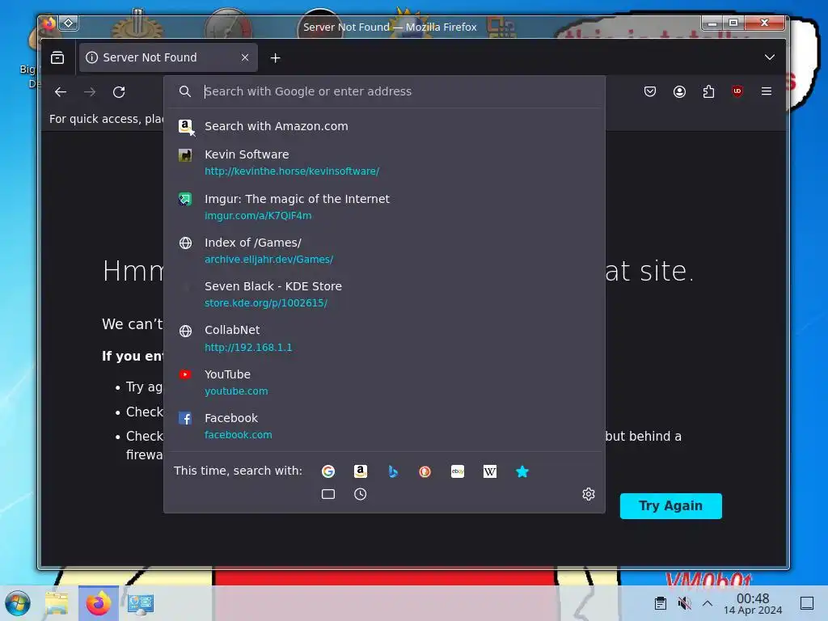Screen dimensions: 828x621
Task: Open Facebook suggestion
Action: (384, 425)
